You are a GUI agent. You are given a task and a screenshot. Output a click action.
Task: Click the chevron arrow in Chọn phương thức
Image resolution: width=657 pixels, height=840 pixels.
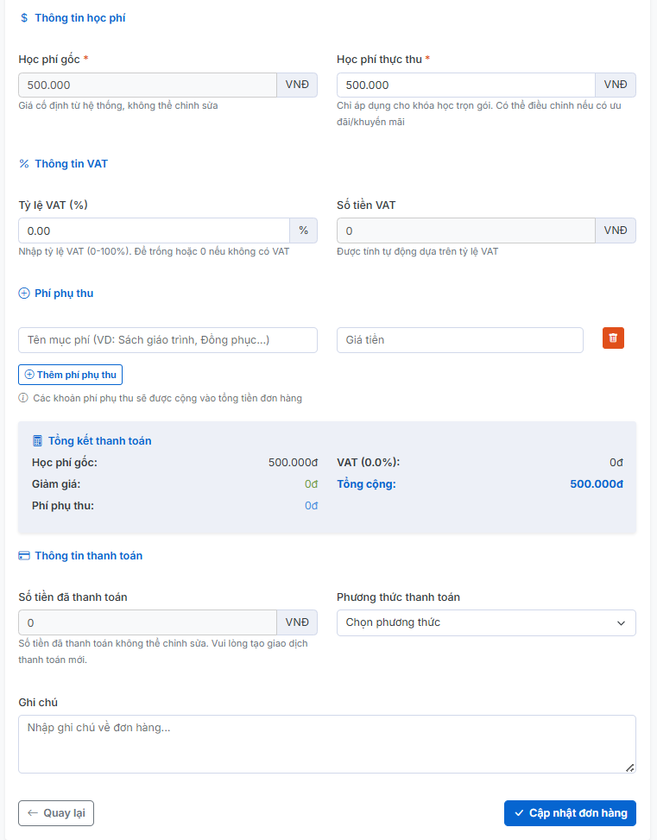click(x=621, y=622)
